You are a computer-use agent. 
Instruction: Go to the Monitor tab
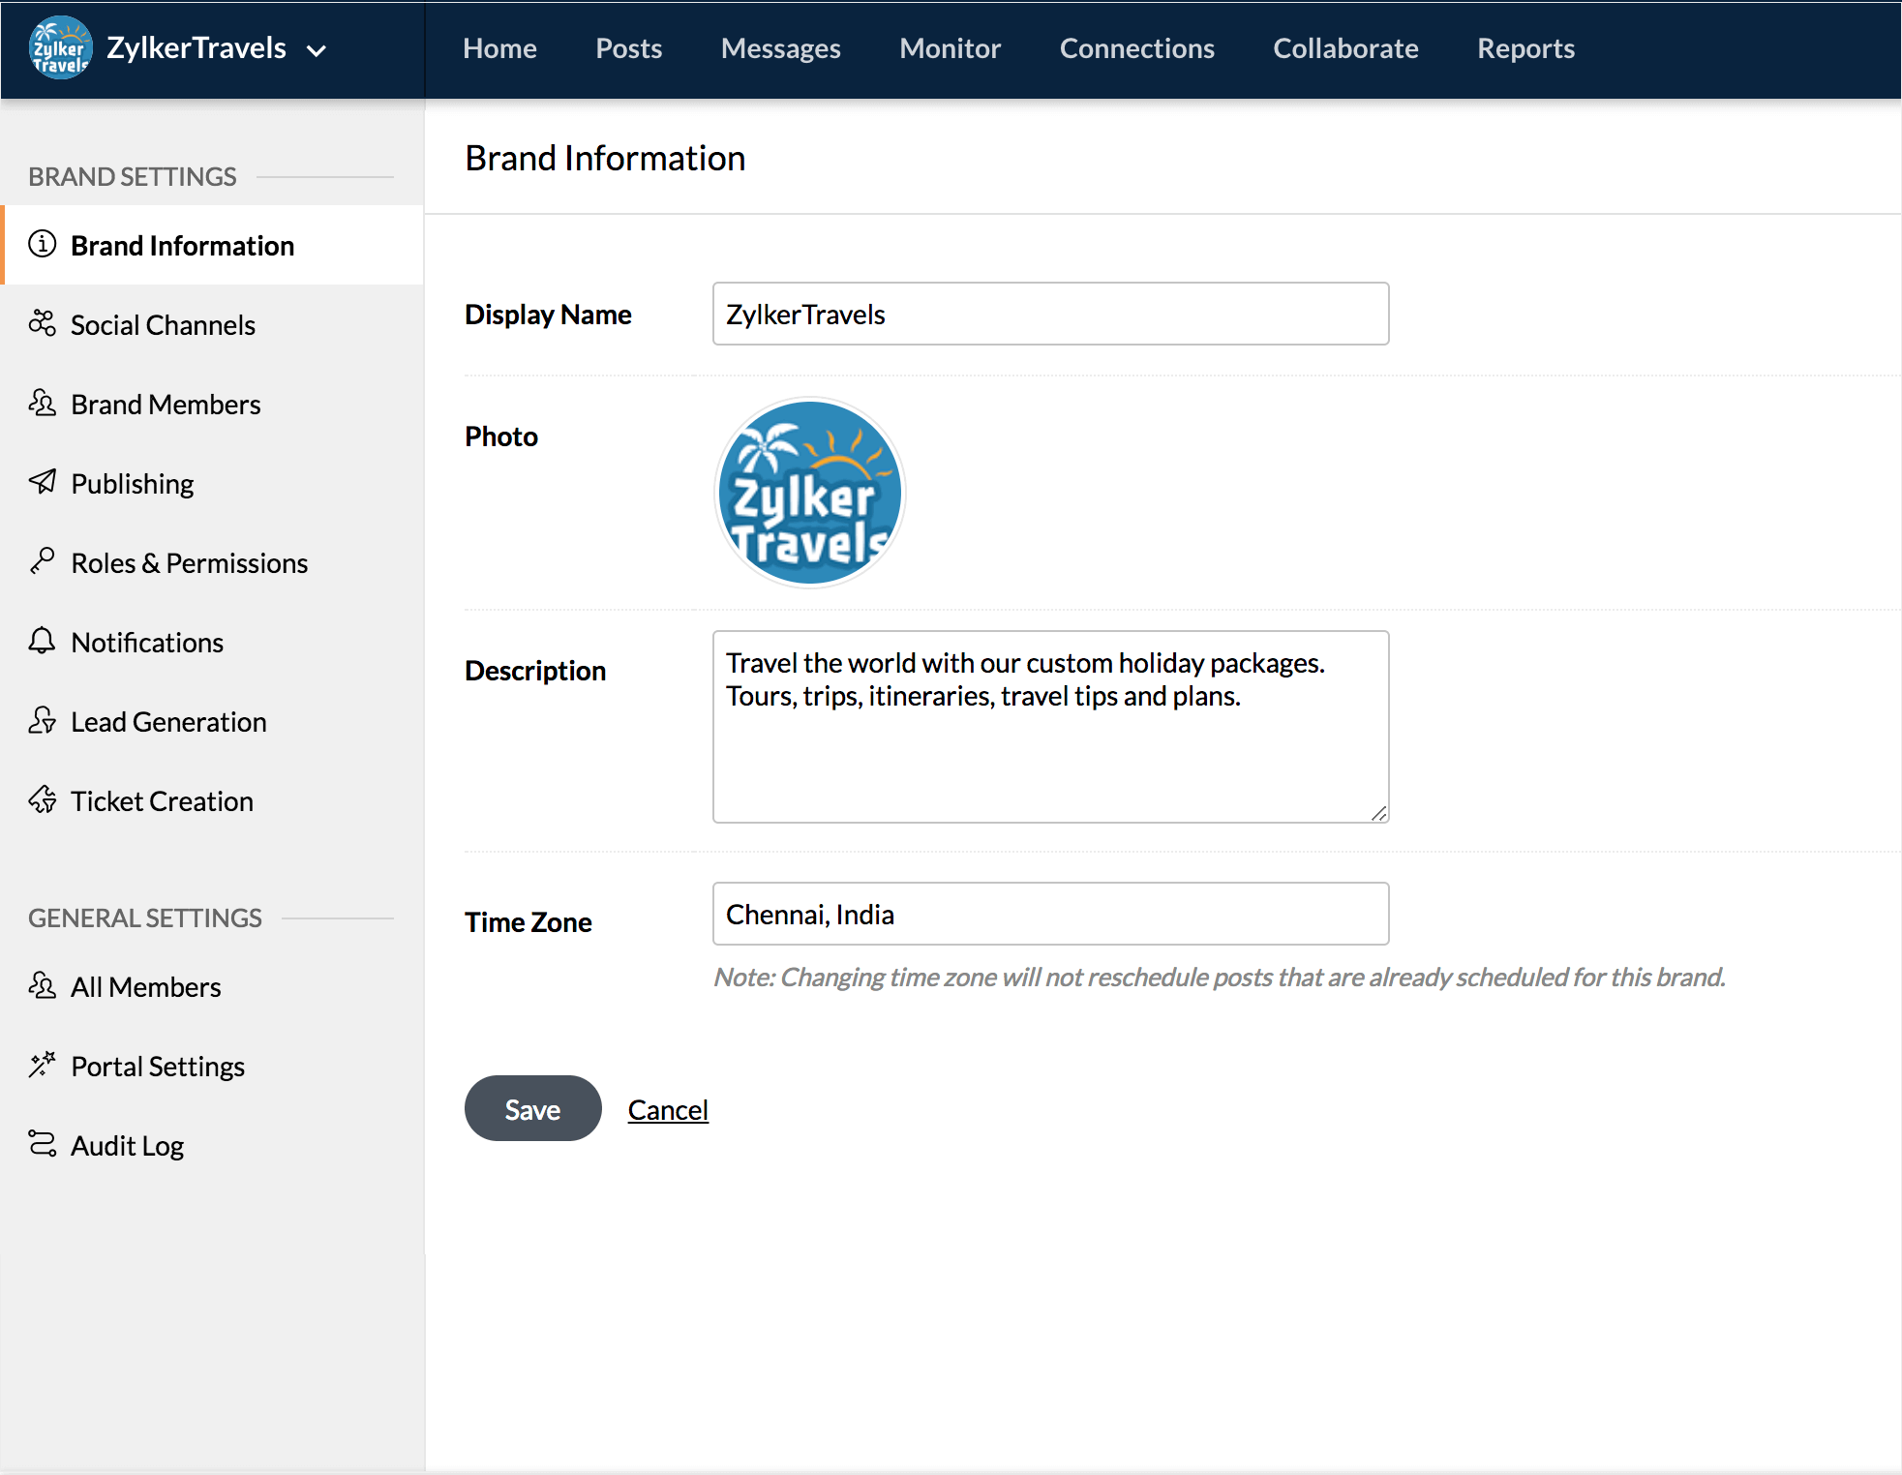[950, 48]
